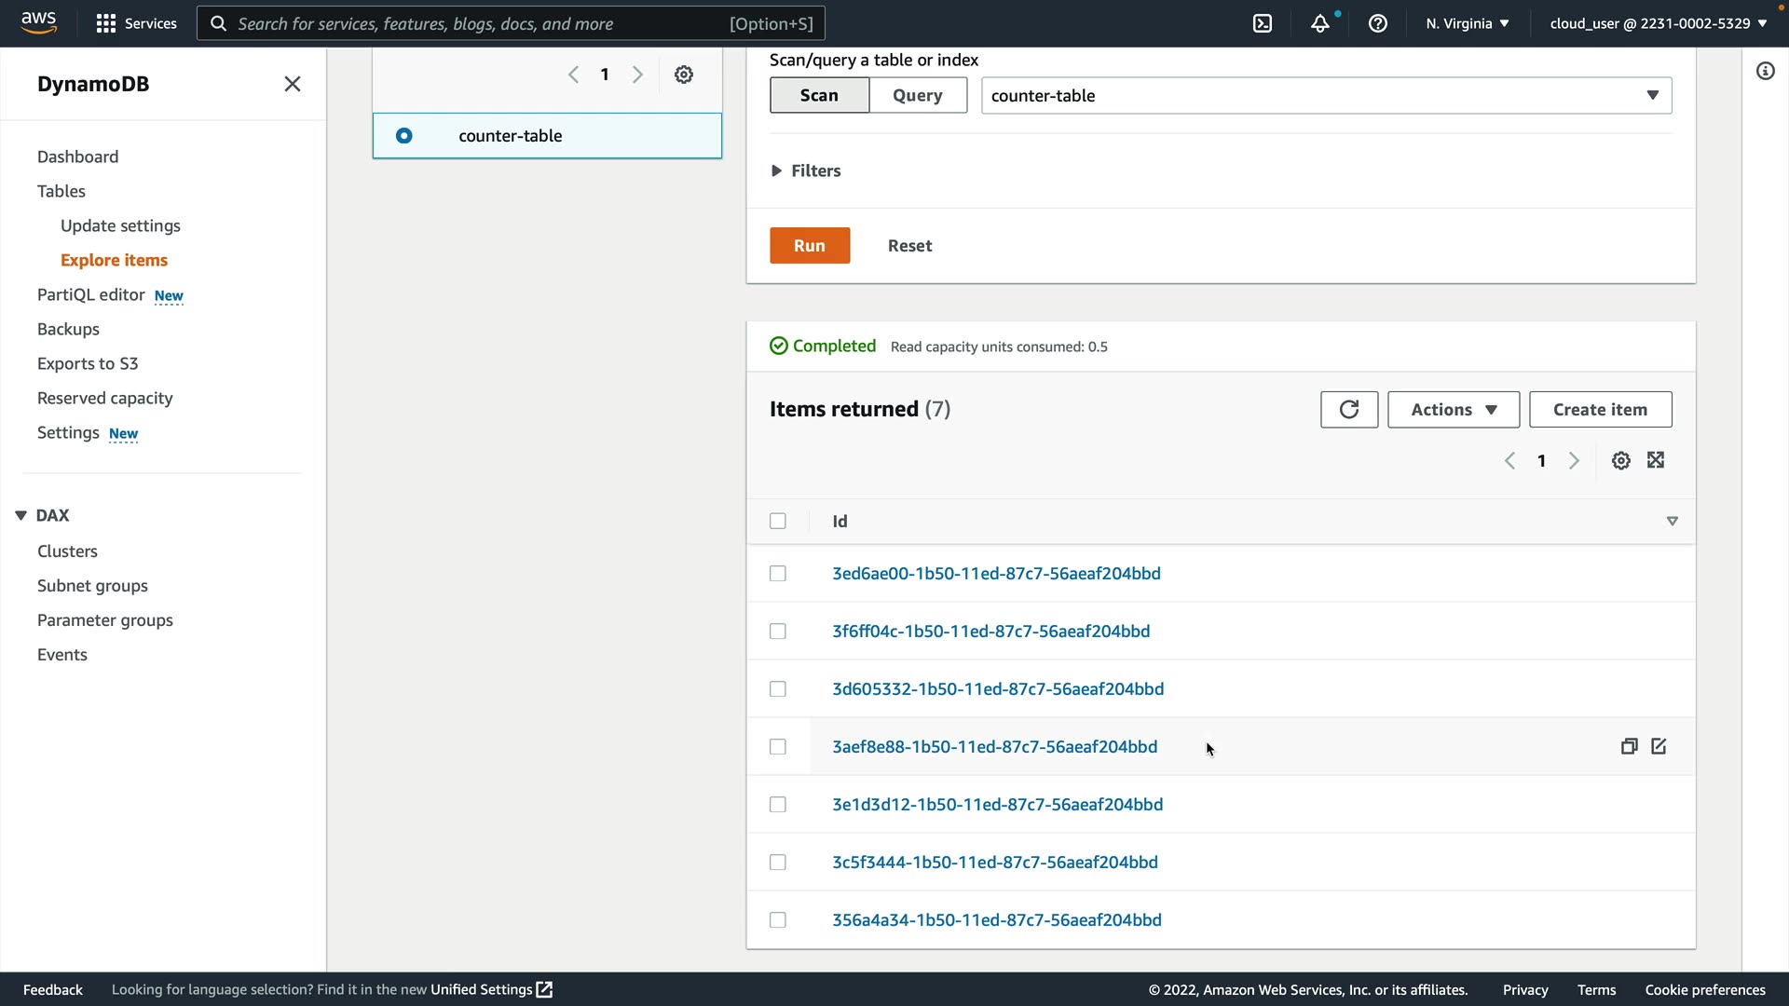
Task: Open the Actions dropdown menu
Action: (x=1453, y=410)
